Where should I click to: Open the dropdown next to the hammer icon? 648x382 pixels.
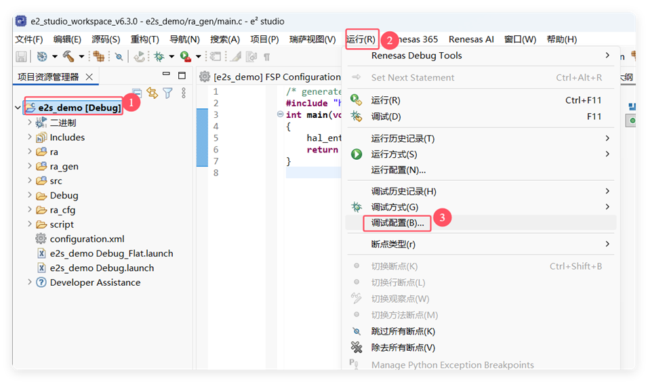81,57
